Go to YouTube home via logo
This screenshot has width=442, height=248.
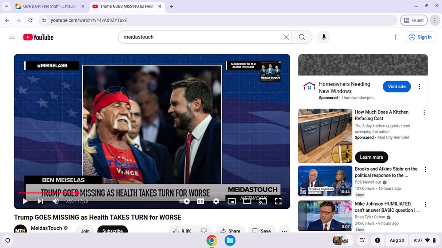(38, 37)
